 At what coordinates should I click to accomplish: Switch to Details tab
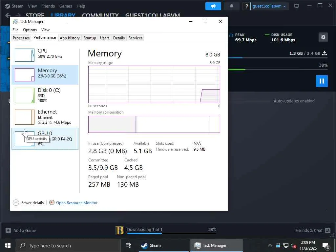click(x=119, y=38)
